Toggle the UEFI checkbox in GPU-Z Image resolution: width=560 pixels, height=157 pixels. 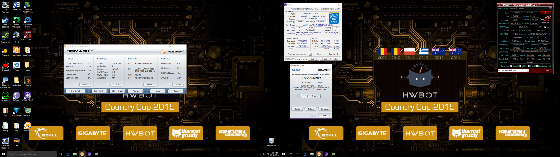pyautogui.click(x=545, y=27)
